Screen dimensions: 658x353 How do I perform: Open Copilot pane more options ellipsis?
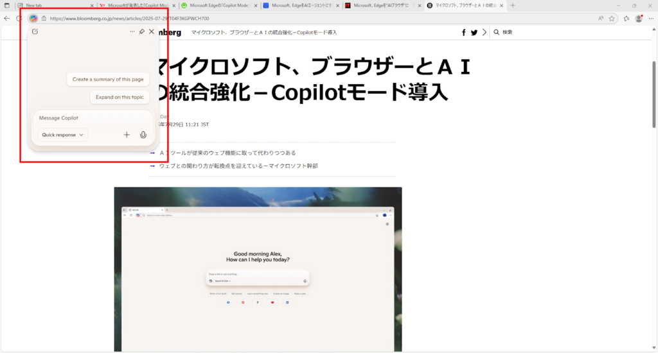click(x=132, y=31)
